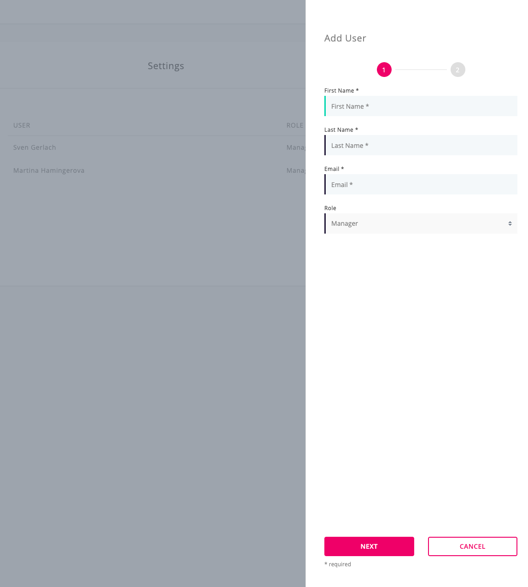Click the Last Name label text
Viewport: 528px width, 587px height.
click(341, 130)
